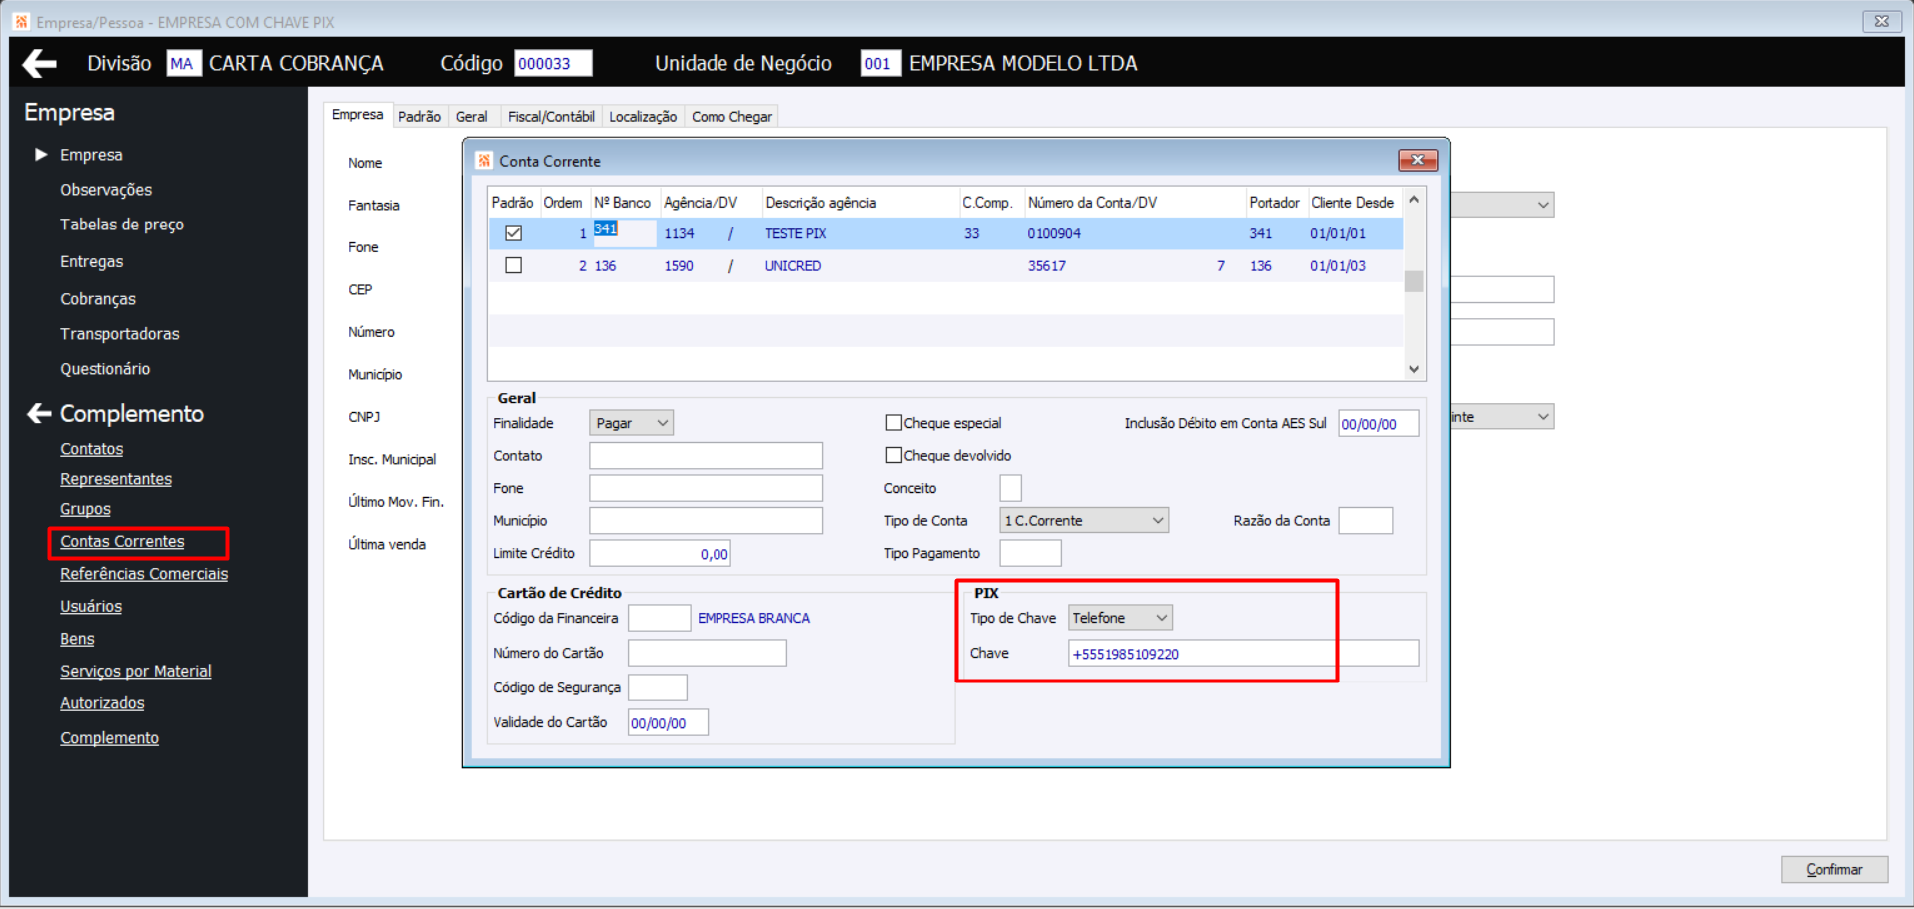Switch to the Padrão tab
Image resolution: width=1914 pixels, height=909 pixels.
[x=419, y=117]
